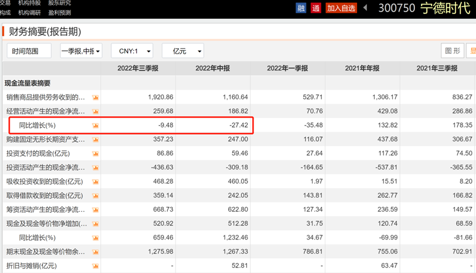Click the 加入自选 button
Screen dimensions: 476x273
click(x=341, y=8)
